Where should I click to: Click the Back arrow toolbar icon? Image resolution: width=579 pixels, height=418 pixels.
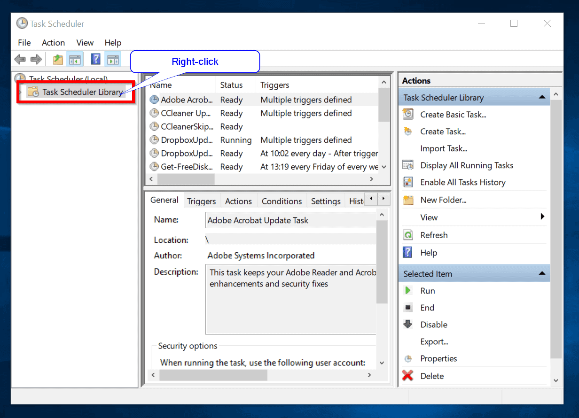tap(20, 59)
